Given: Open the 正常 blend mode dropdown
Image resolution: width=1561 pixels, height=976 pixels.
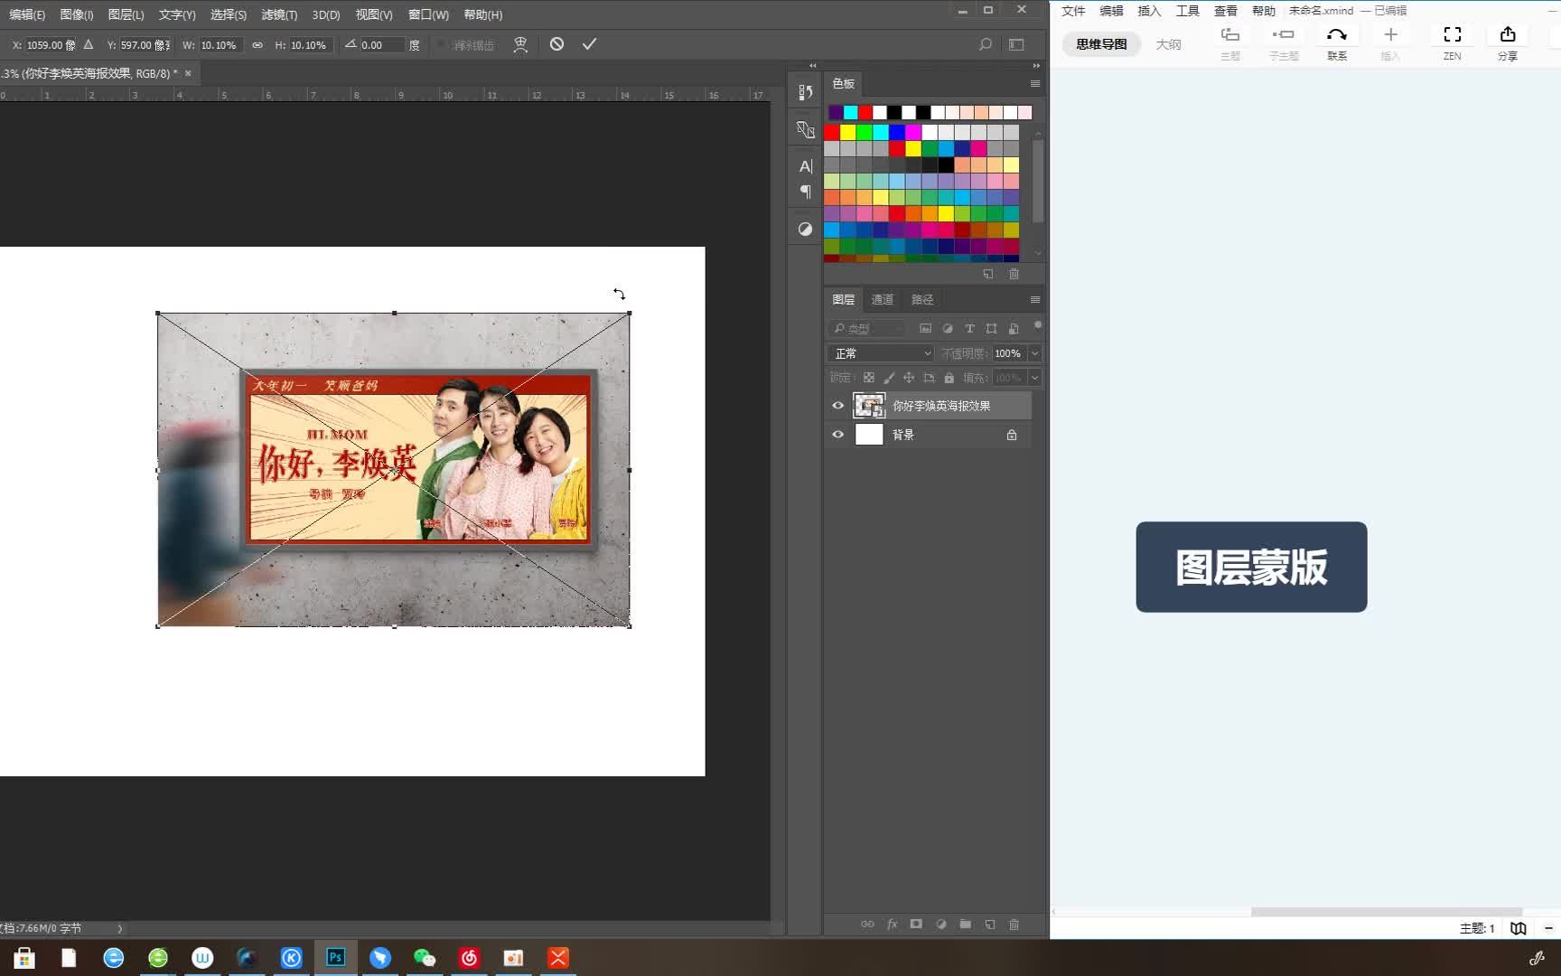Looking at the screenshot, I should pos(881,353).
